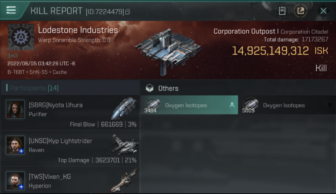336x194 pixels.
Task: Click the person icon on Oxygen Isotopes
Action: [x=232, y=105]
